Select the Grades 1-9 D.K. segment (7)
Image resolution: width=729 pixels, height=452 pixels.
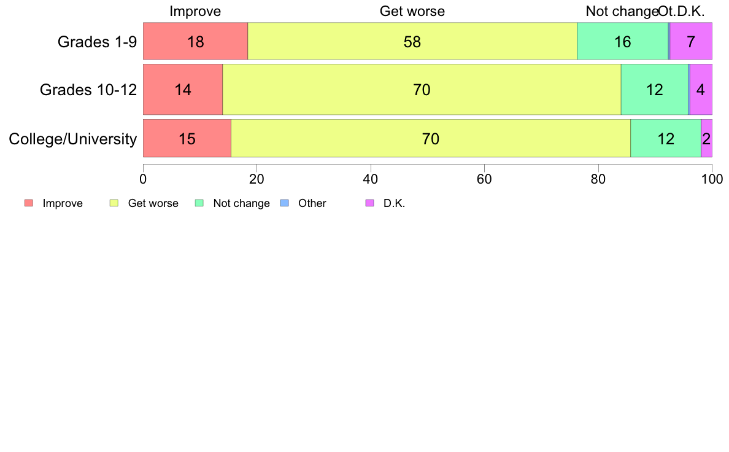click(691, 41)
